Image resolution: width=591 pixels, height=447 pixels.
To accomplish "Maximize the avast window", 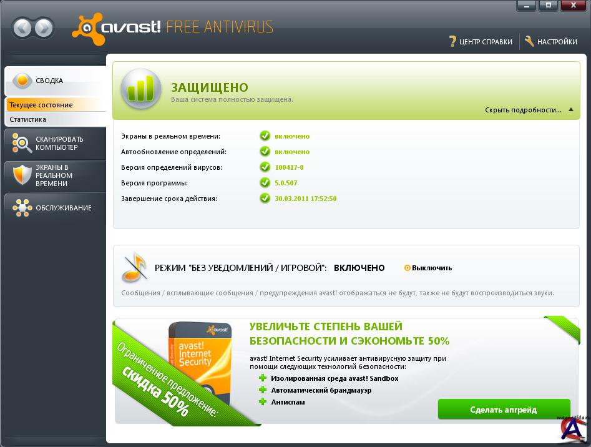I will [x=549, y=5].
